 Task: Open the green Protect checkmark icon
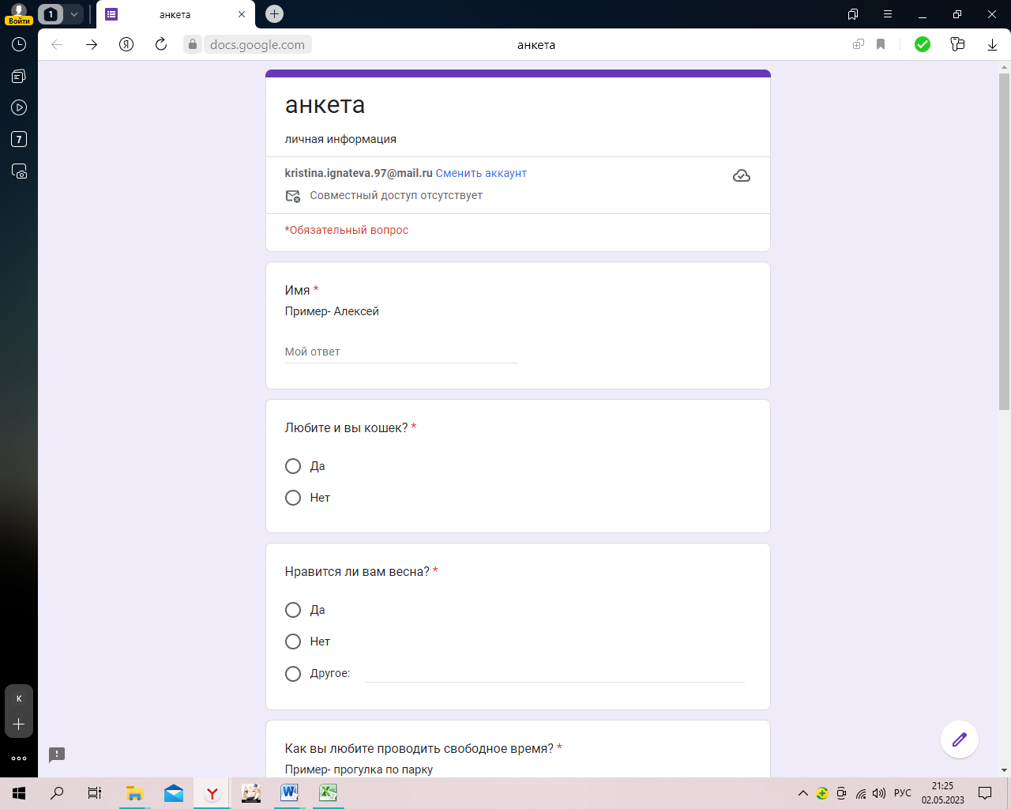(x=923, y=44)
